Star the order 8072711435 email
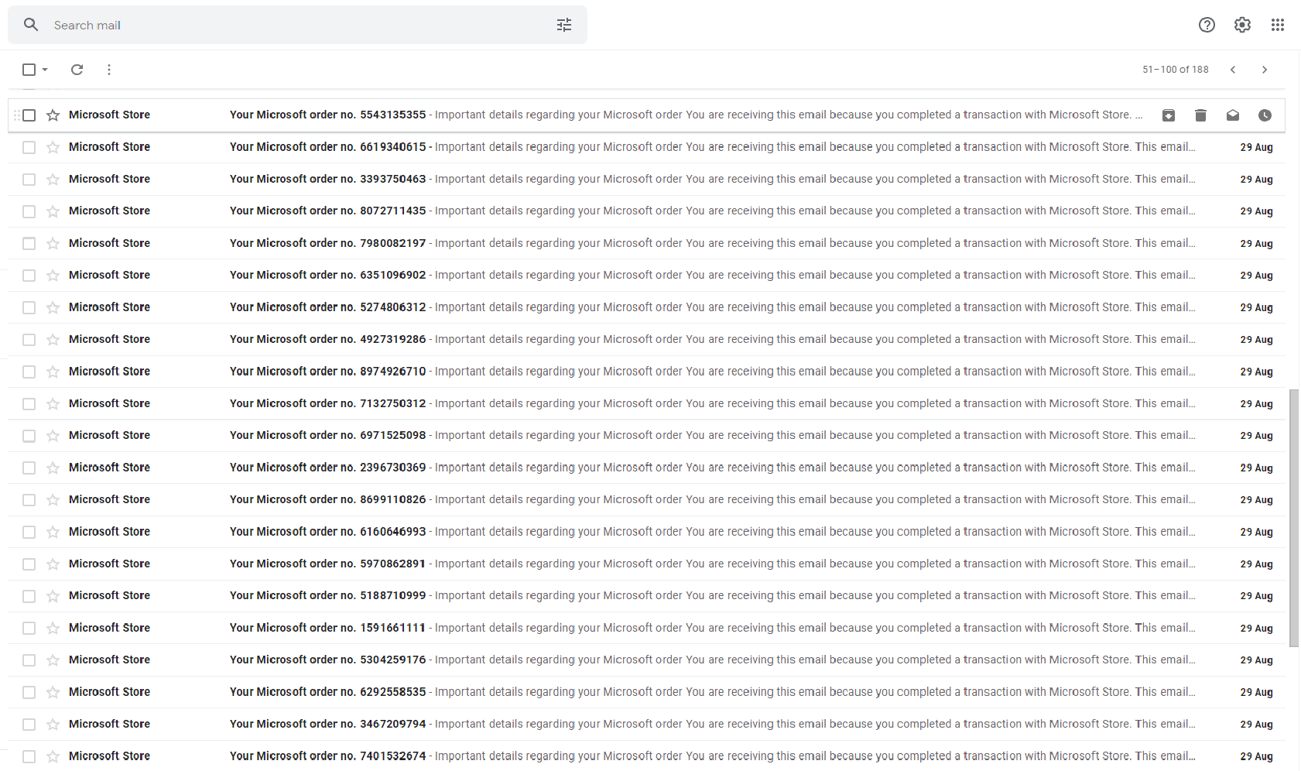This screenshot has height=771, width=1301. pyautogui.click(x=53, y=211)
